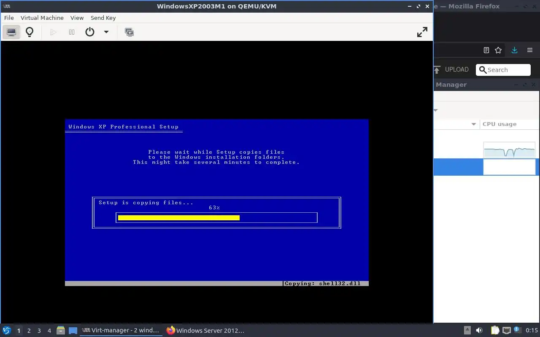Open the volume control tray icon
This screenshot has width=540, height=337.
[x=479, y=330]
